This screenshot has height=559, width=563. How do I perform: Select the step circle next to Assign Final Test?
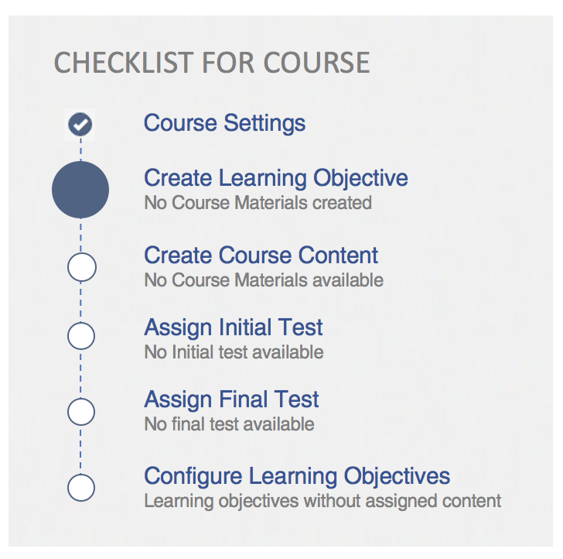click(x=81, y=411)
